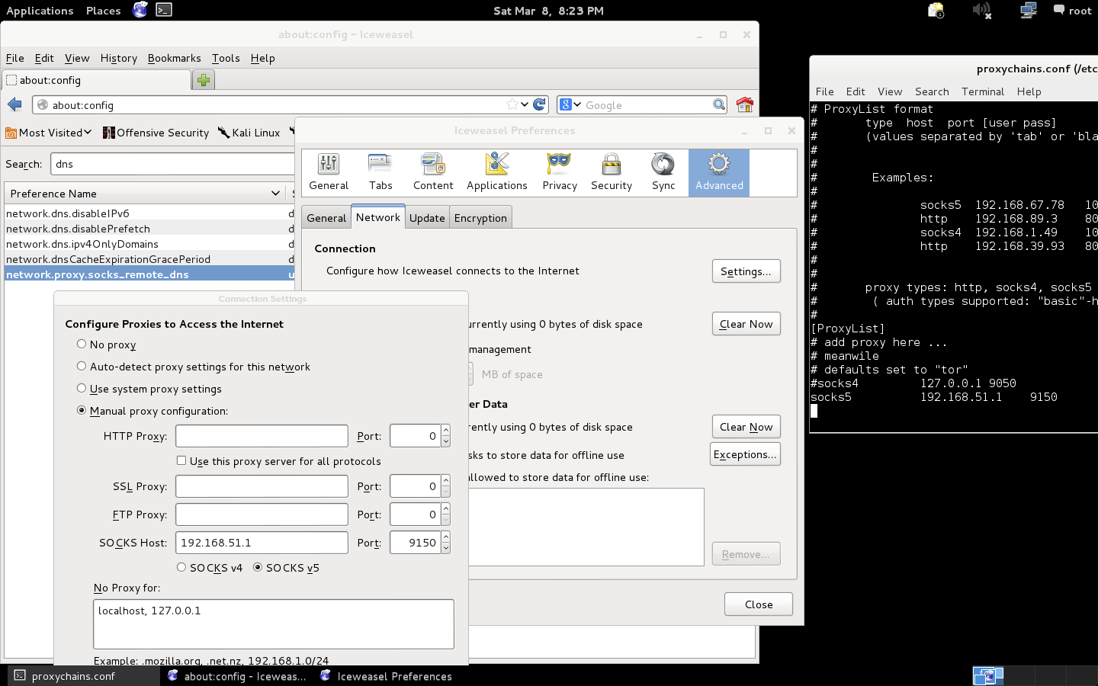Select the Advanced preferences pane
The height and width of the screenshot is (686, 1098).
tap(719, 172)
